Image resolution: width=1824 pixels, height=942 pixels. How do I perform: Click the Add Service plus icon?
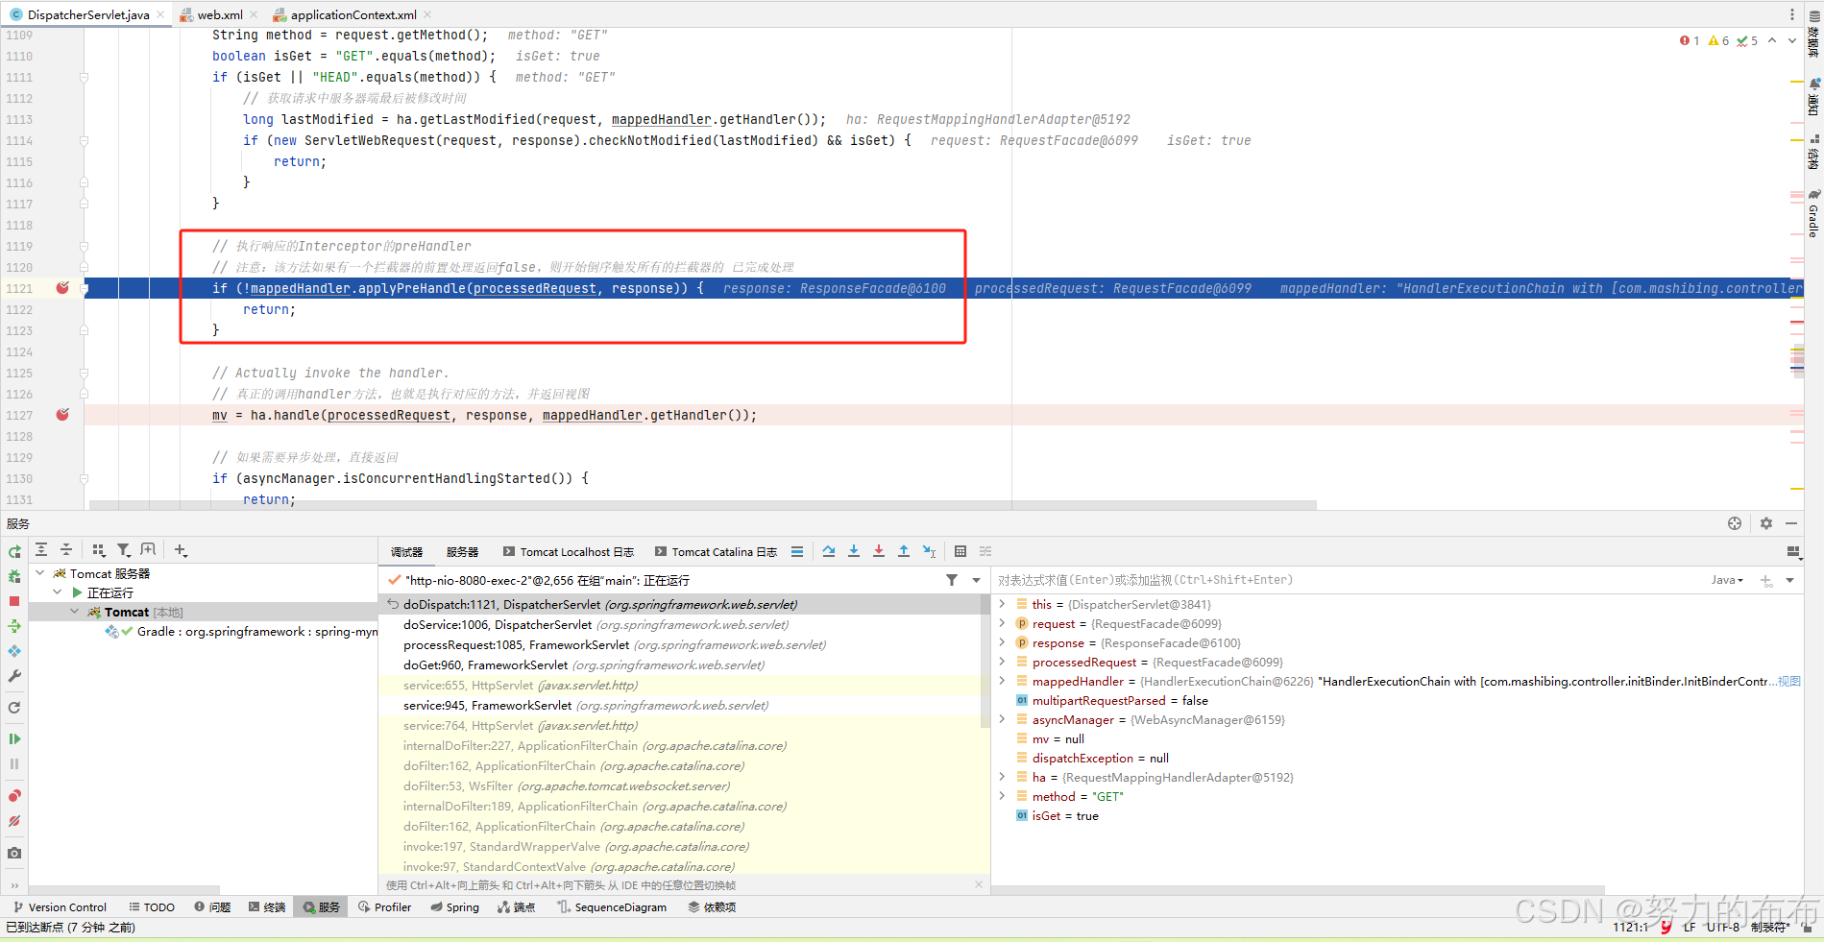coord(181,549)
